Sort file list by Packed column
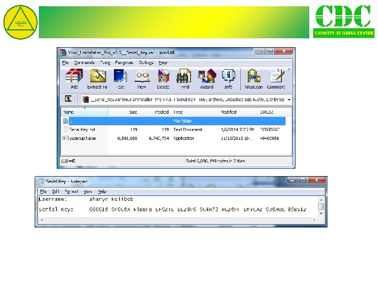 (155, 112)
